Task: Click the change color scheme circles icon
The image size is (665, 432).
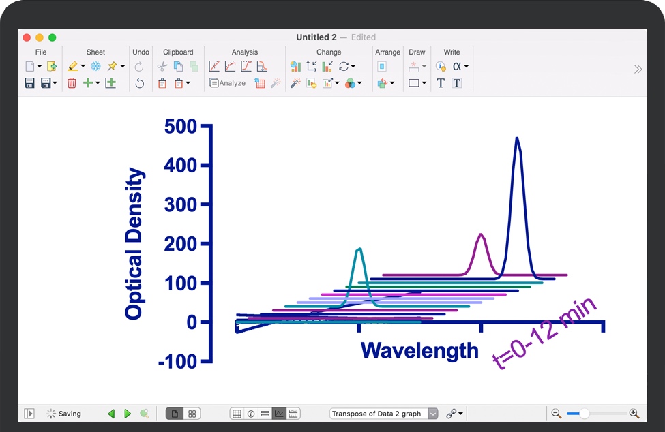Action: click(350, 83)
